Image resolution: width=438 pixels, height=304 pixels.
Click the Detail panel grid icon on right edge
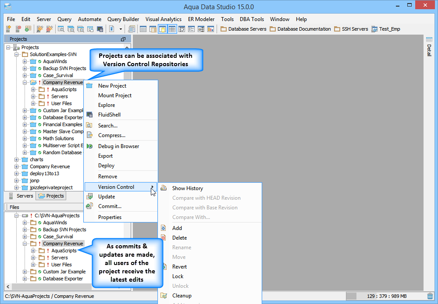[x=429, y=39]
